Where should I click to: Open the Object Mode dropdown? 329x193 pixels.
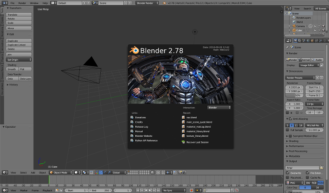pyautogui.click(x=60, y=172)
